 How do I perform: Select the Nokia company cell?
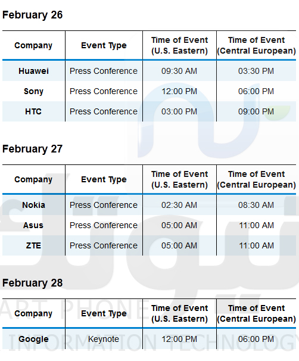point(33,205)
